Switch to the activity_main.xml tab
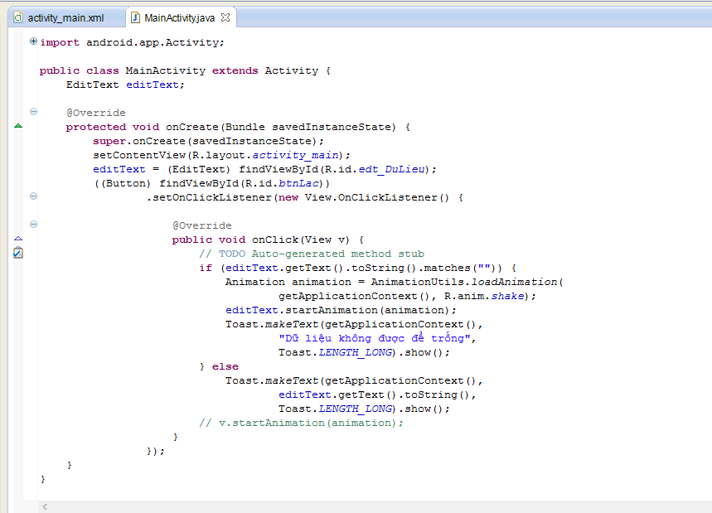 pyautogui.click(x=65, y=17)
